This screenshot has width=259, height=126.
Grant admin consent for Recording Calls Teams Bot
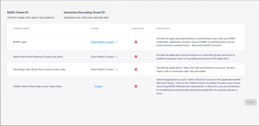coord(102,69)
